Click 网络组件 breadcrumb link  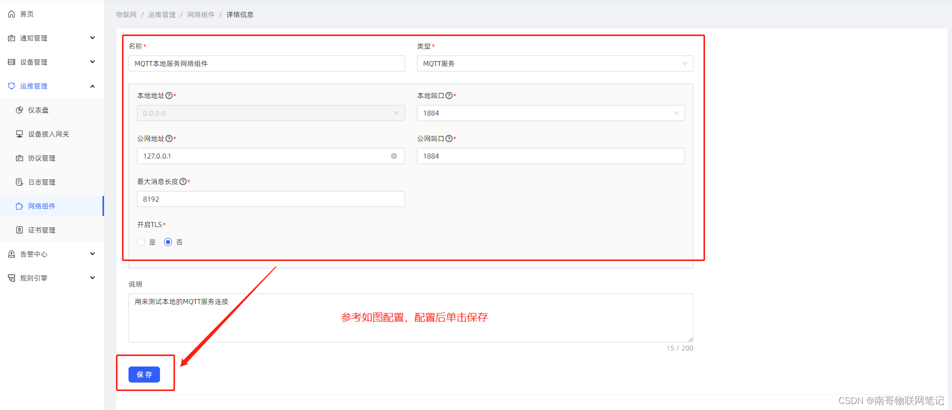(x=201, y=14)
